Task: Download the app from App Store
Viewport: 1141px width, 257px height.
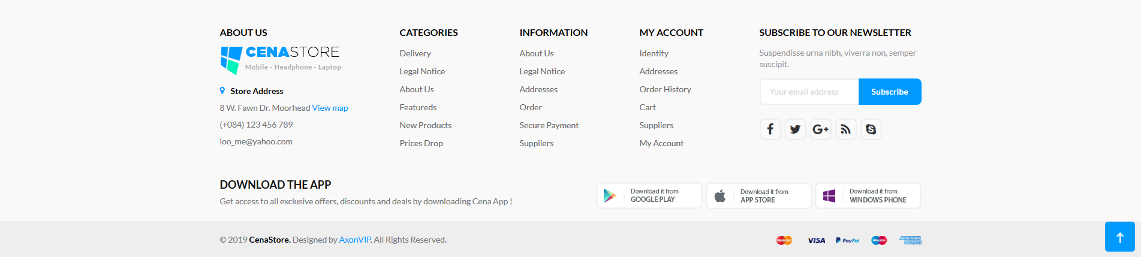Action: click(x=758, y=196)
